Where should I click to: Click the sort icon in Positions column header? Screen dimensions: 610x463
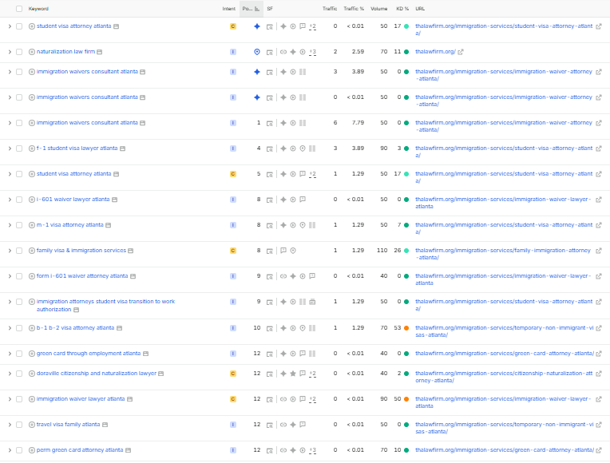(257, 9)
